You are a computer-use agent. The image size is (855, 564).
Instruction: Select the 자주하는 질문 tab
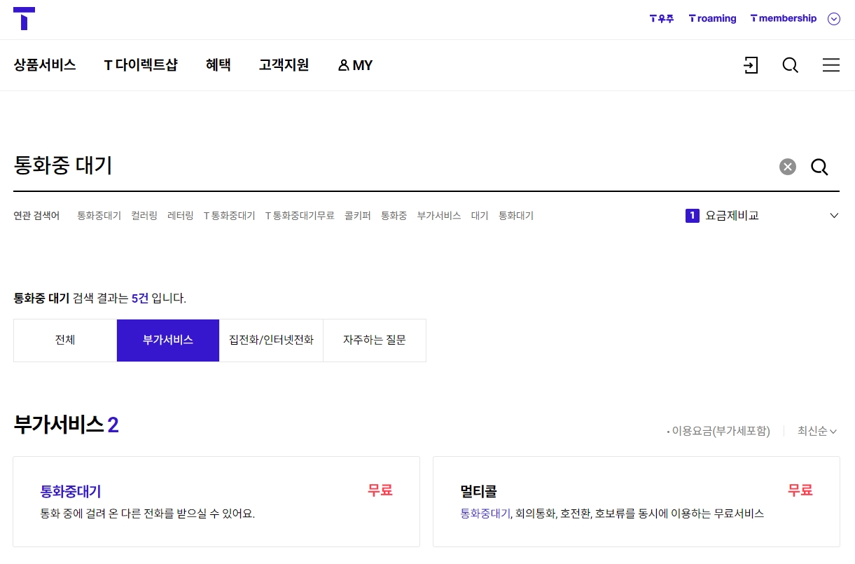click(375, 341)
